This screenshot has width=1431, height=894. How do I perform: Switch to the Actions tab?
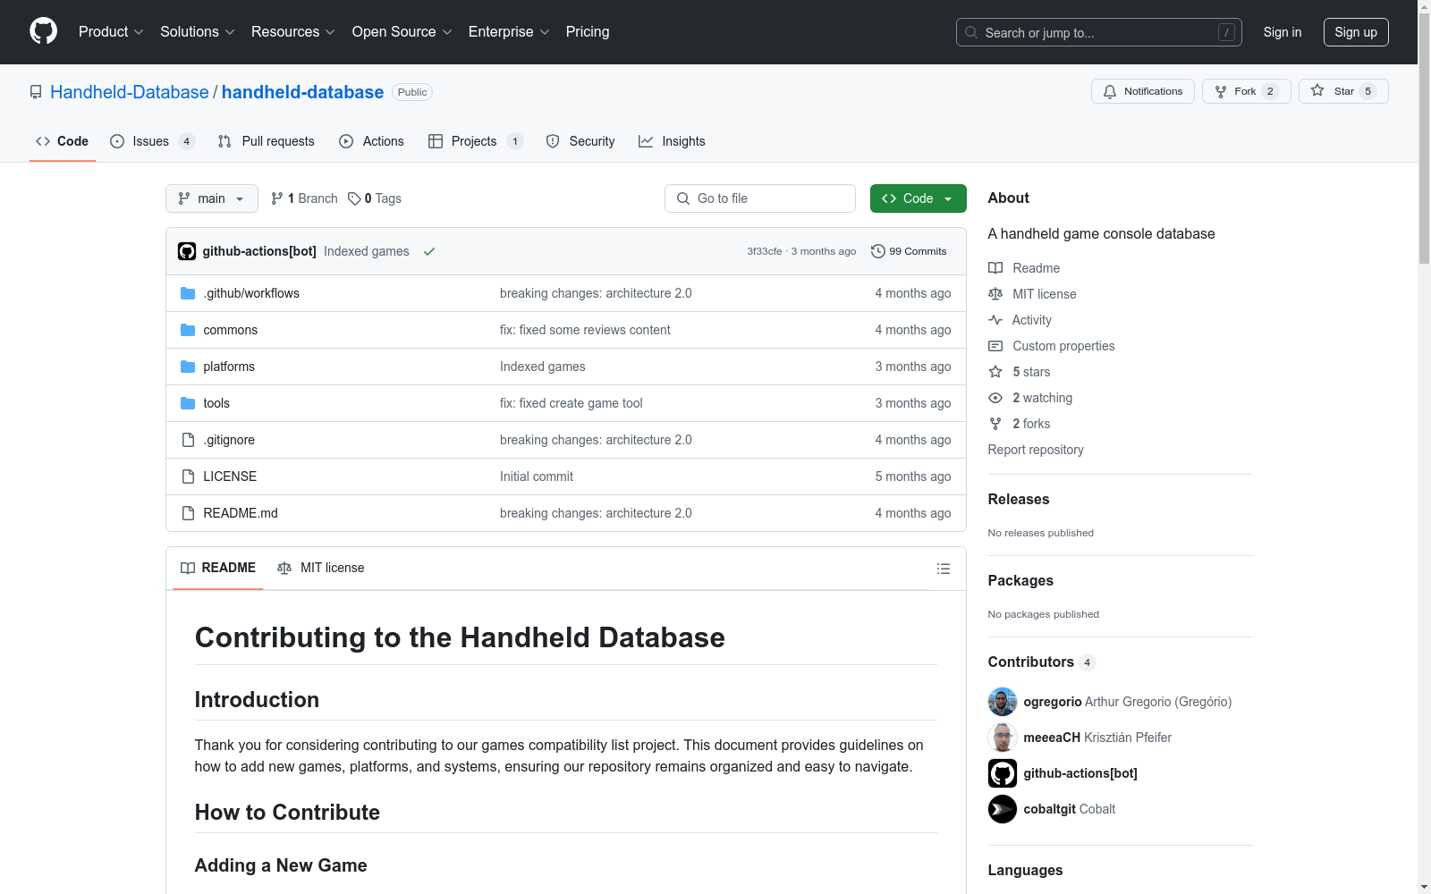click(371, 141)
